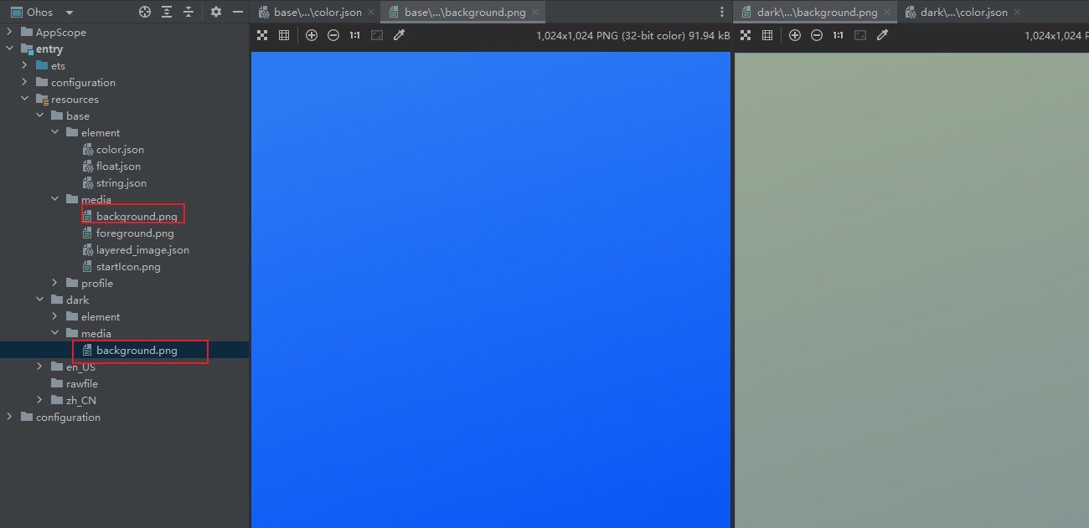
Task: Set blue base image to actual size 1:1
Action: point(355,35)
